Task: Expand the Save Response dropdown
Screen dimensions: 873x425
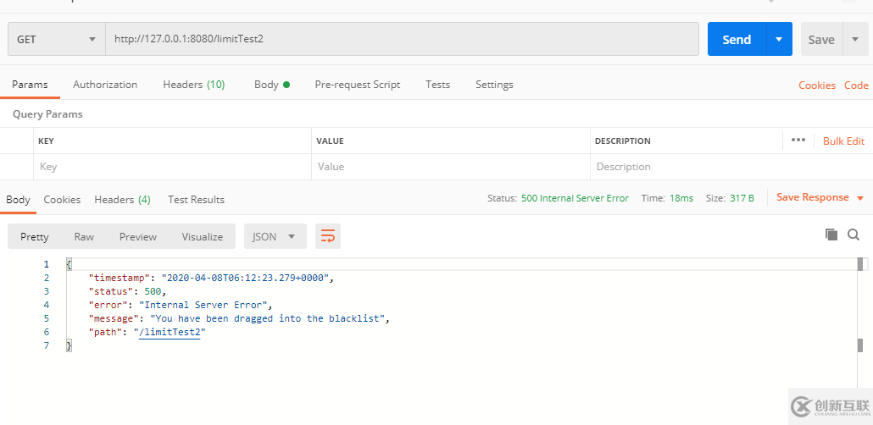Action: coord(860,198)
